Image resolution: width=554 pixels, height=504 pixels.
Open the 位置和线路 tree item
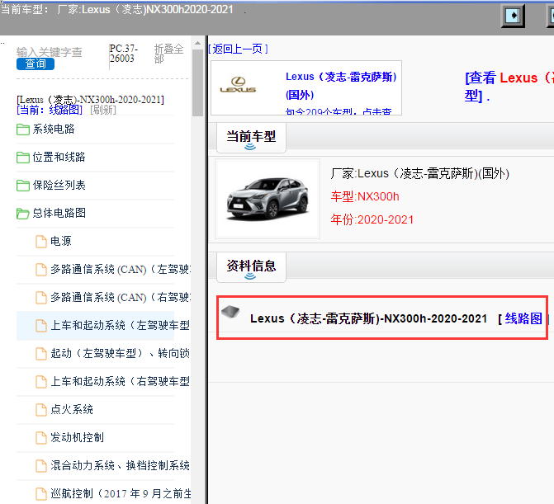pos(59,157)
